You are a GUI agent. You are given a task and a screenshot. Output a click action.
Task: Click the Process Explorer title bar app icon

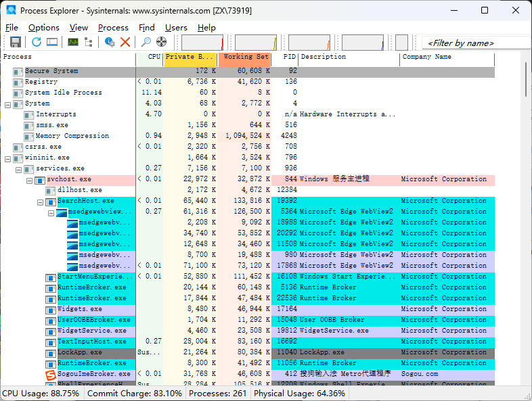(12, 10)
